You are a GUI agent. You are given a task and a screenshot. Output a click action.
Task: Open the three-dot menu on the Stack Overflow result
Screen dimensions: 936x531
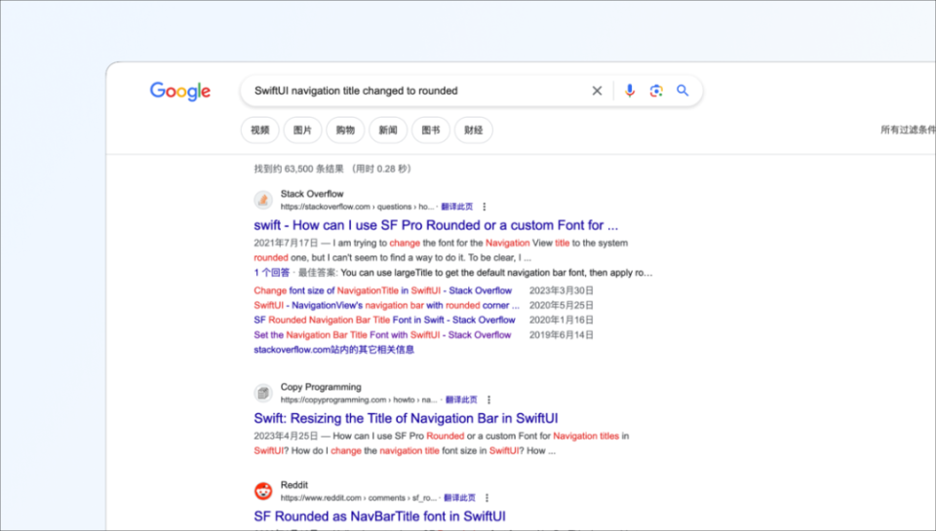[485, 207]
